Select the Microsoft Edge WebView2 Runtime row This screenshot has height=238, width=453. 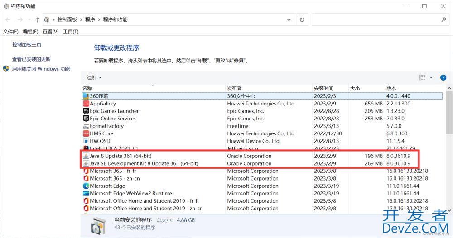(262, 194)
